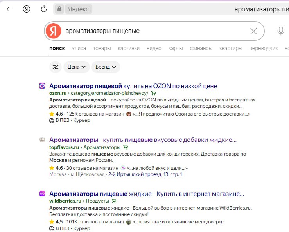Click the browser back arrow
The image size is (289, 232).
tap(9, 9)
